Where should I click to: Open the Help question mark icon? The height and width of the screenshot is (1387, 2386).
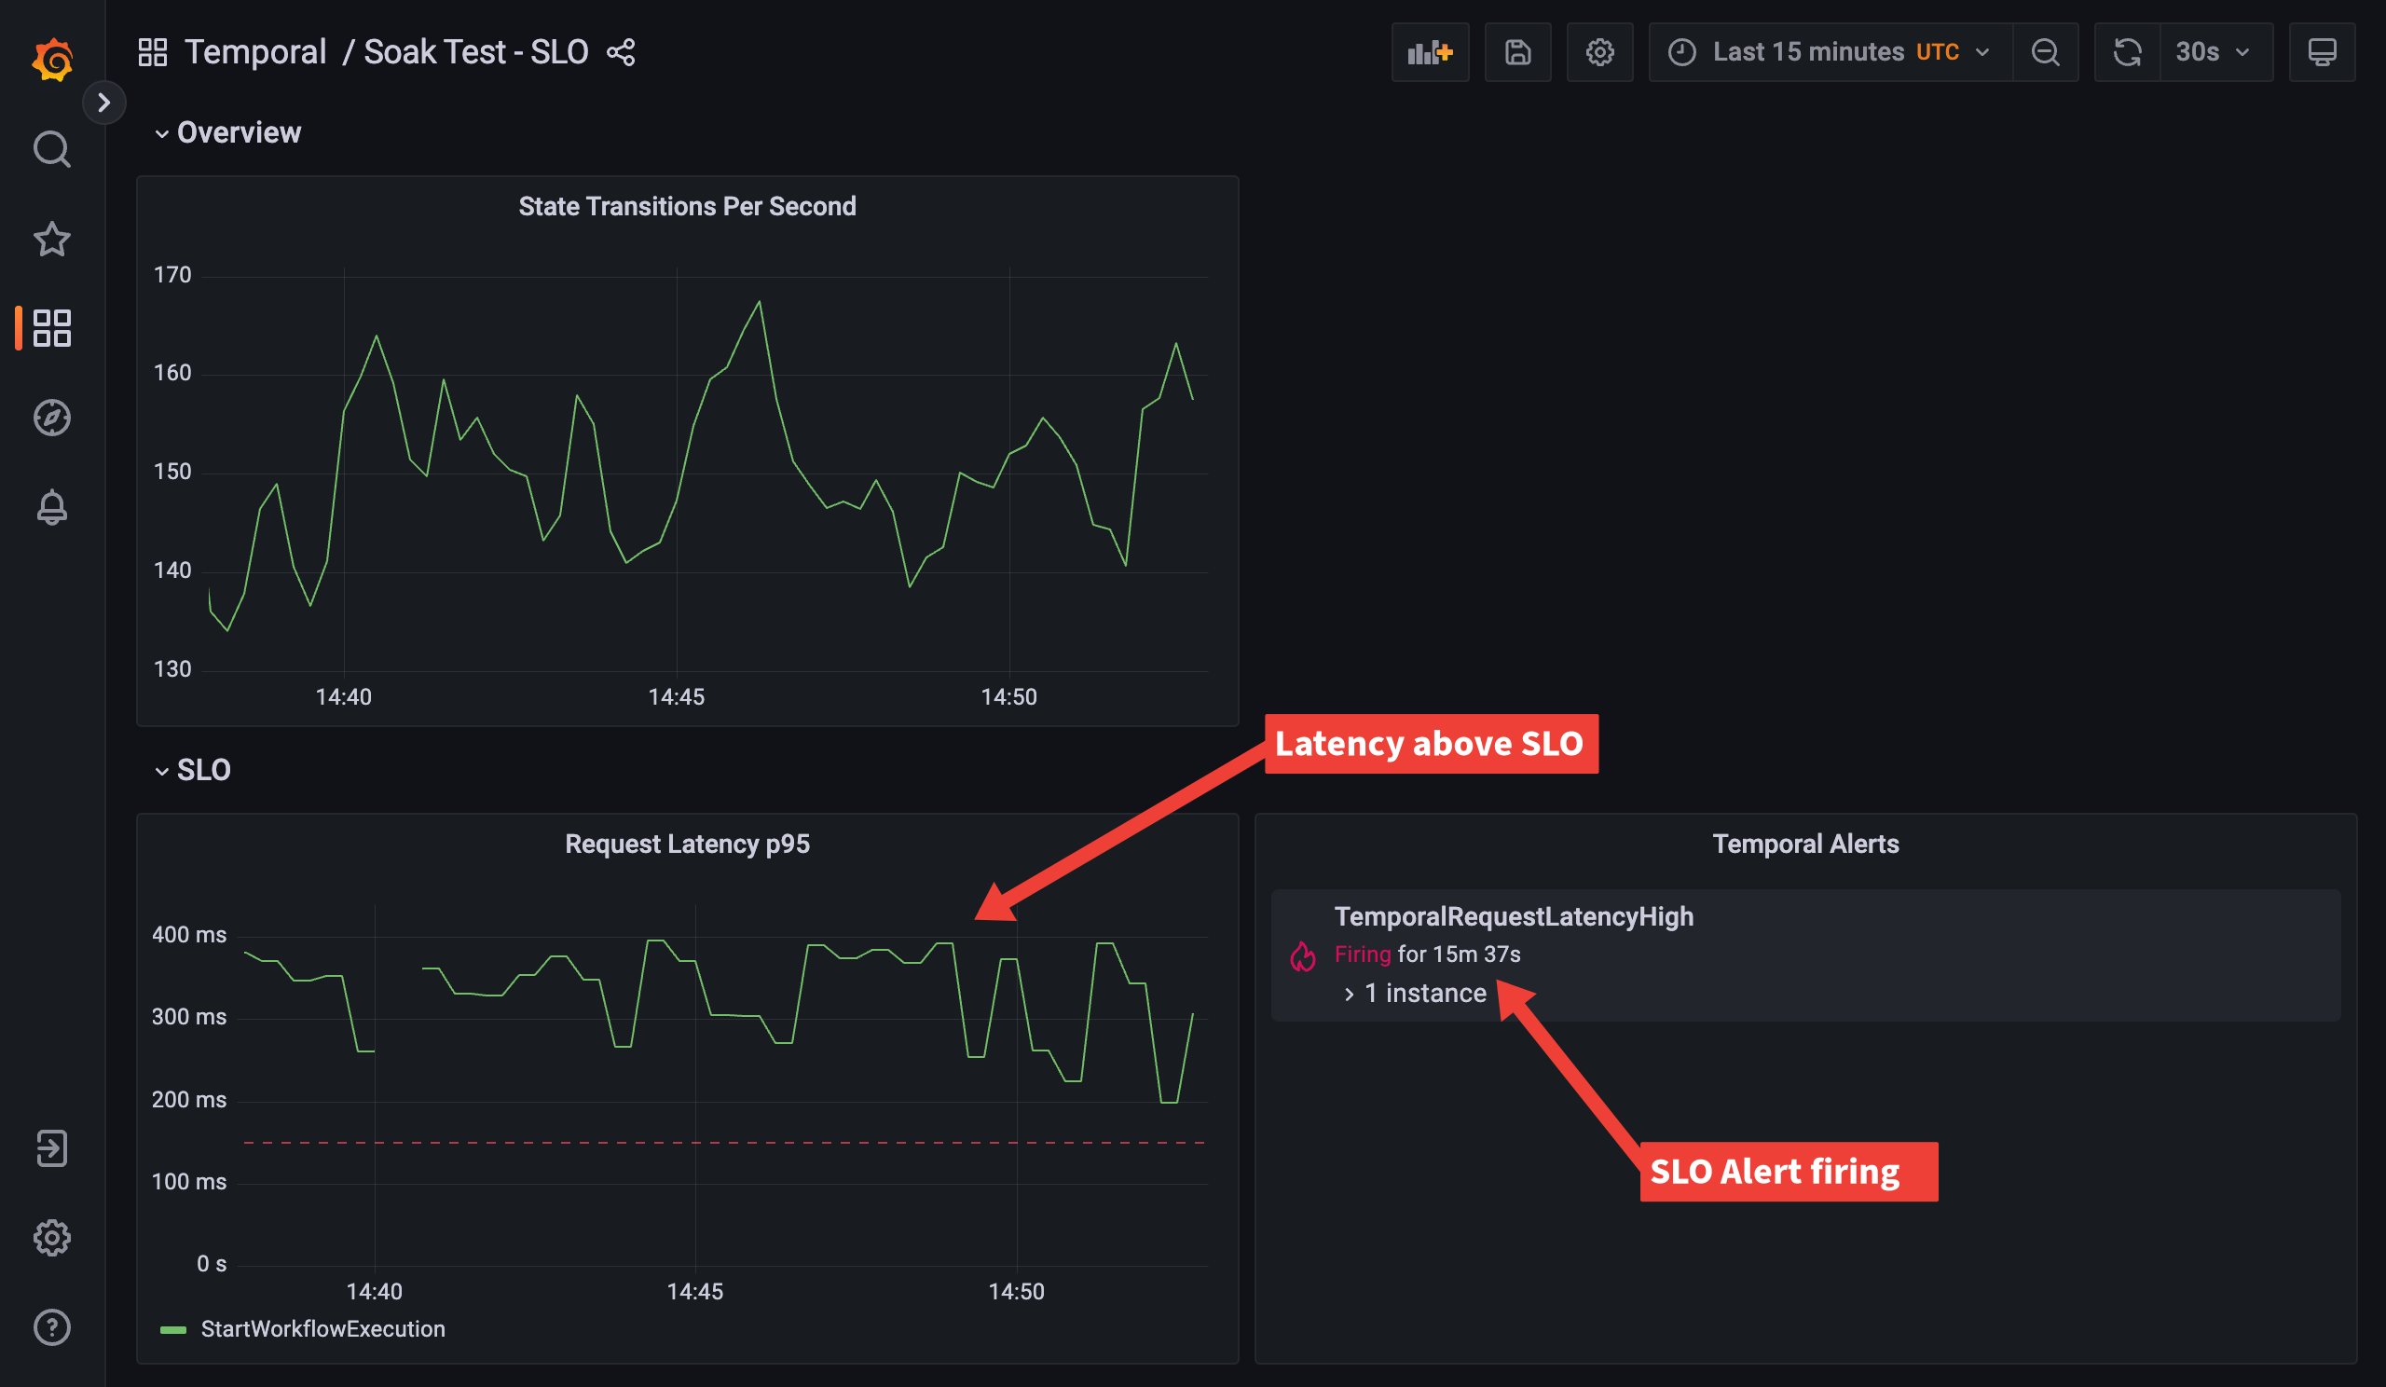pos(52,1326)
